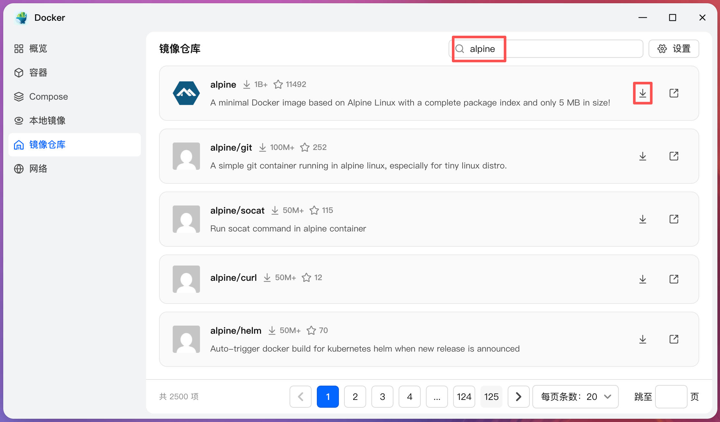This screenshot has height=422, width=720.
Task: Click the blue page 1 indicator
Action: coord(328,396)
